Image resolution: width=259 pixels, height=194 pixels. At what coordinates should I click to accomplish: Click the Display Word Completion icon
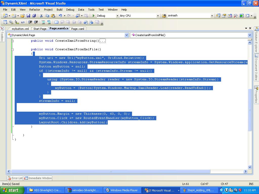[23, 22]
